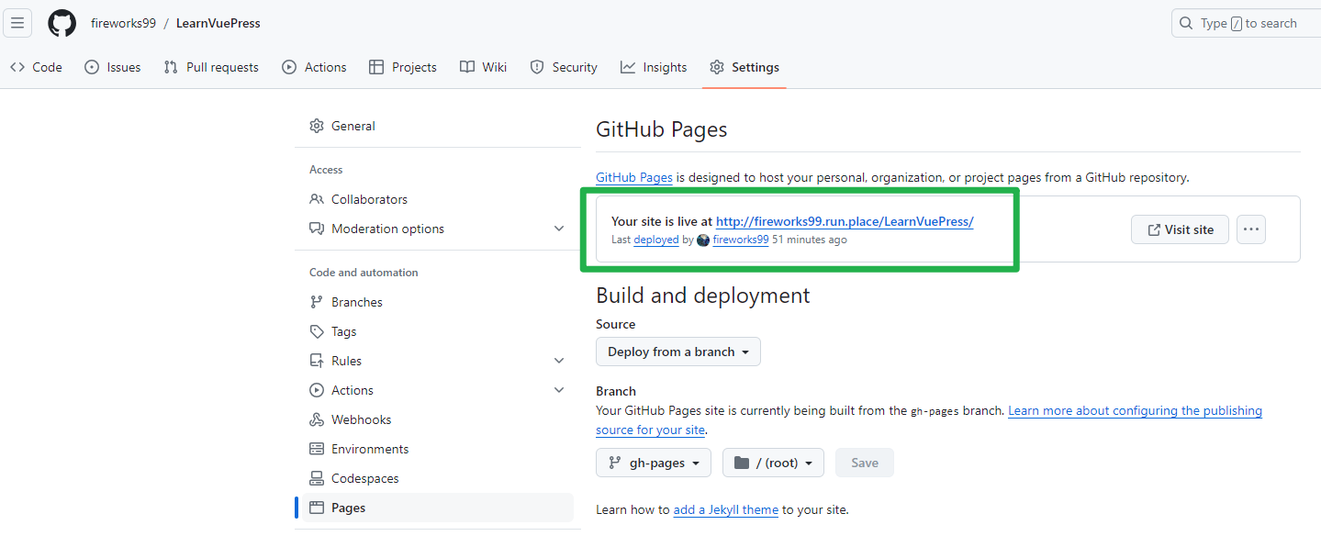Open the fireworks99.run.place site link

click(x=844, y=221)
